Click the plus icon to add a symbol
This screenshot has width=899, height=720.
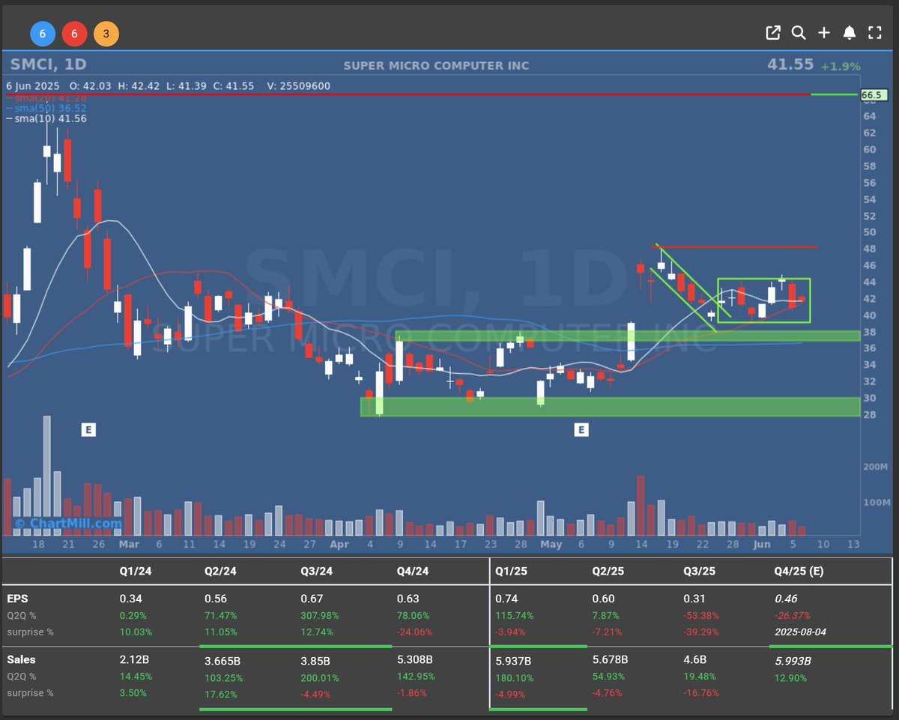tap(824, 33)
